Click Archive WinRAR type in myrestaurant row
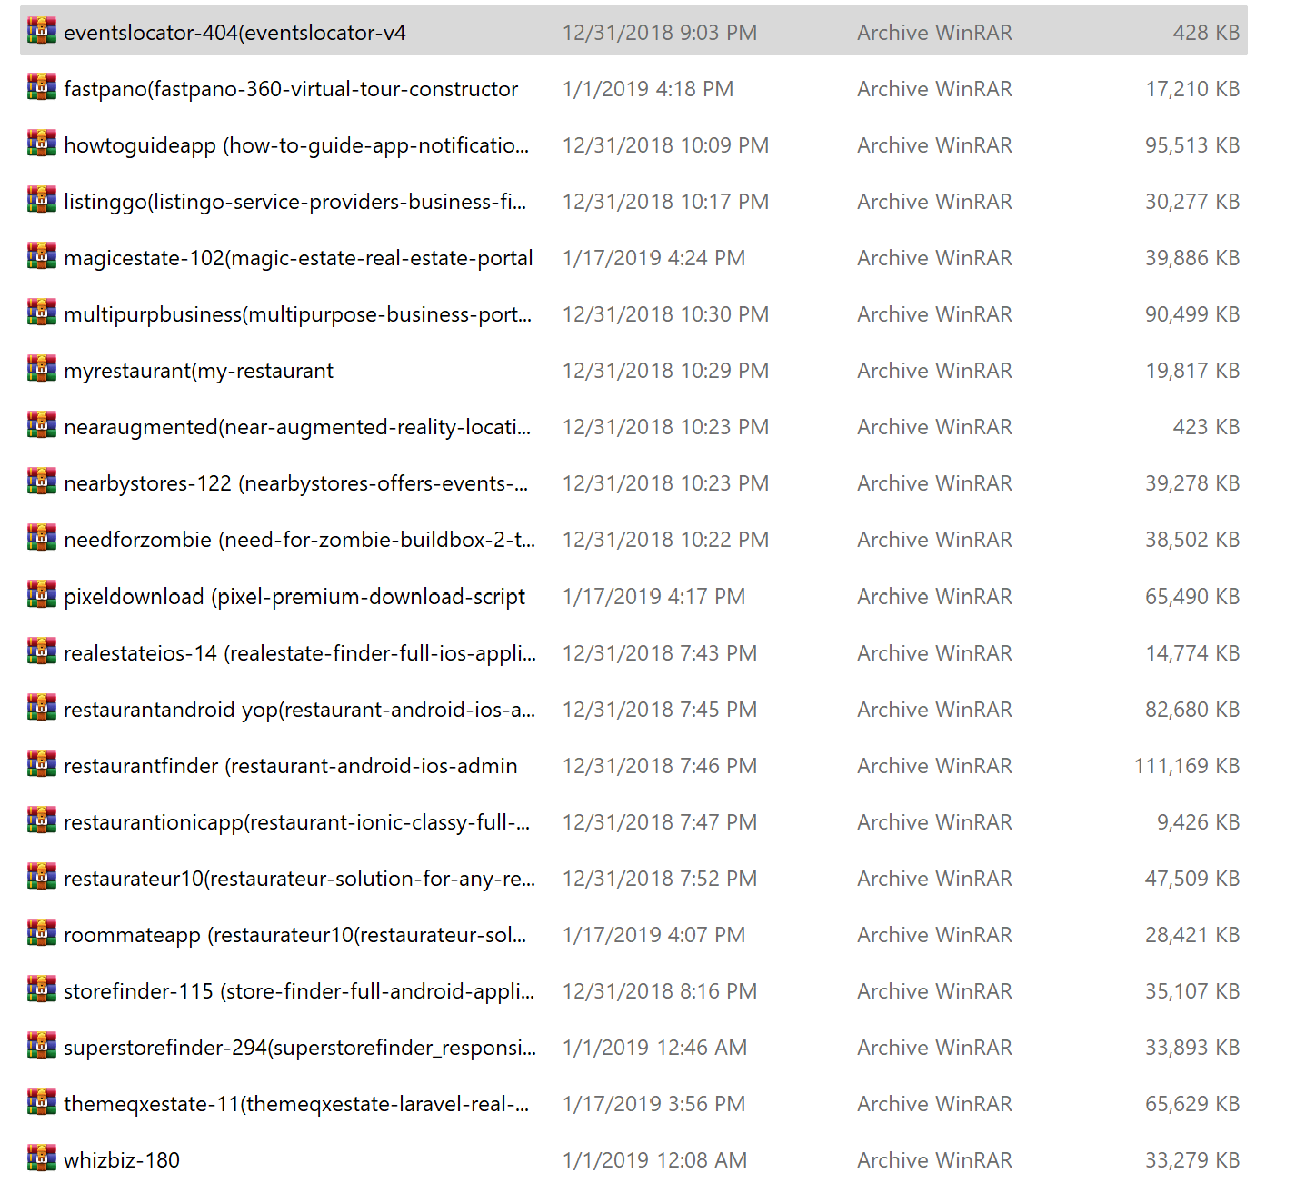 [935, 371]
